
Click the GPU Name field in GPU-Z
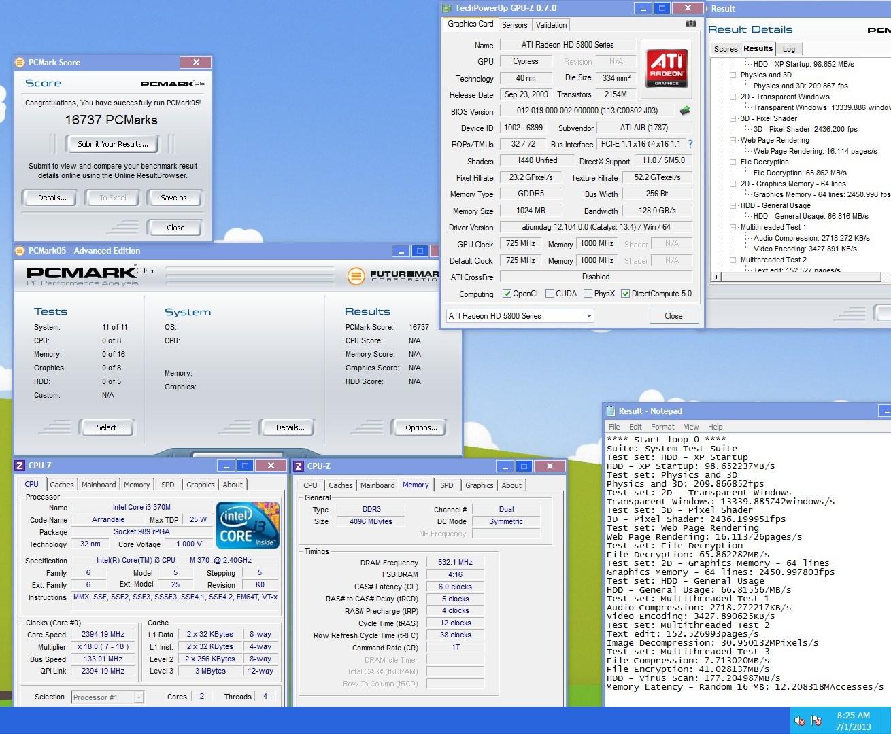click(x=567, y=45)
